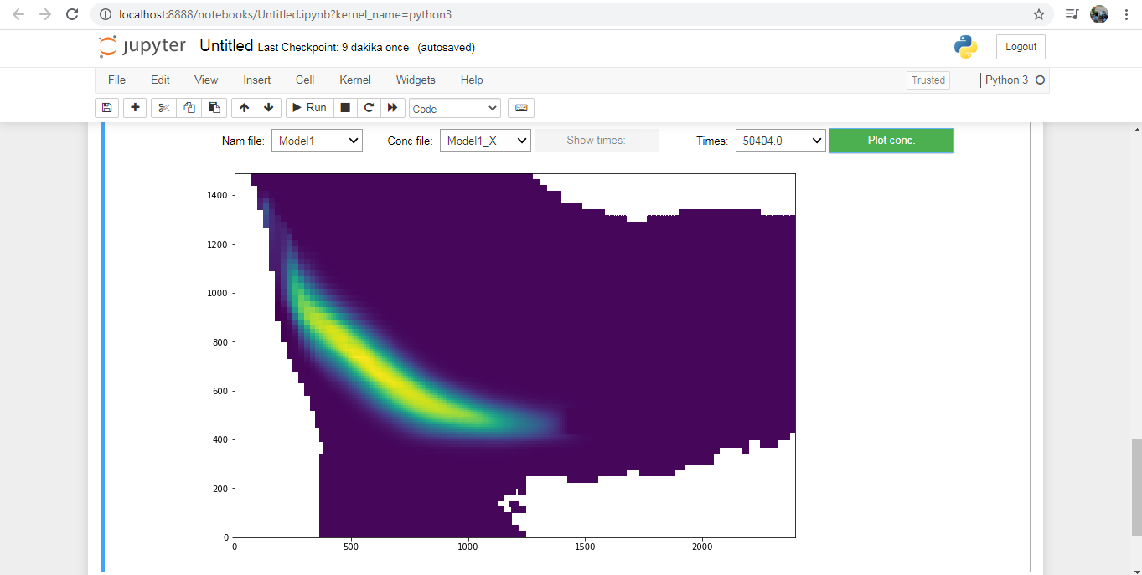Click the concentration plume plot image
This screenshot has height=575, width=1142.
point(514,355)
